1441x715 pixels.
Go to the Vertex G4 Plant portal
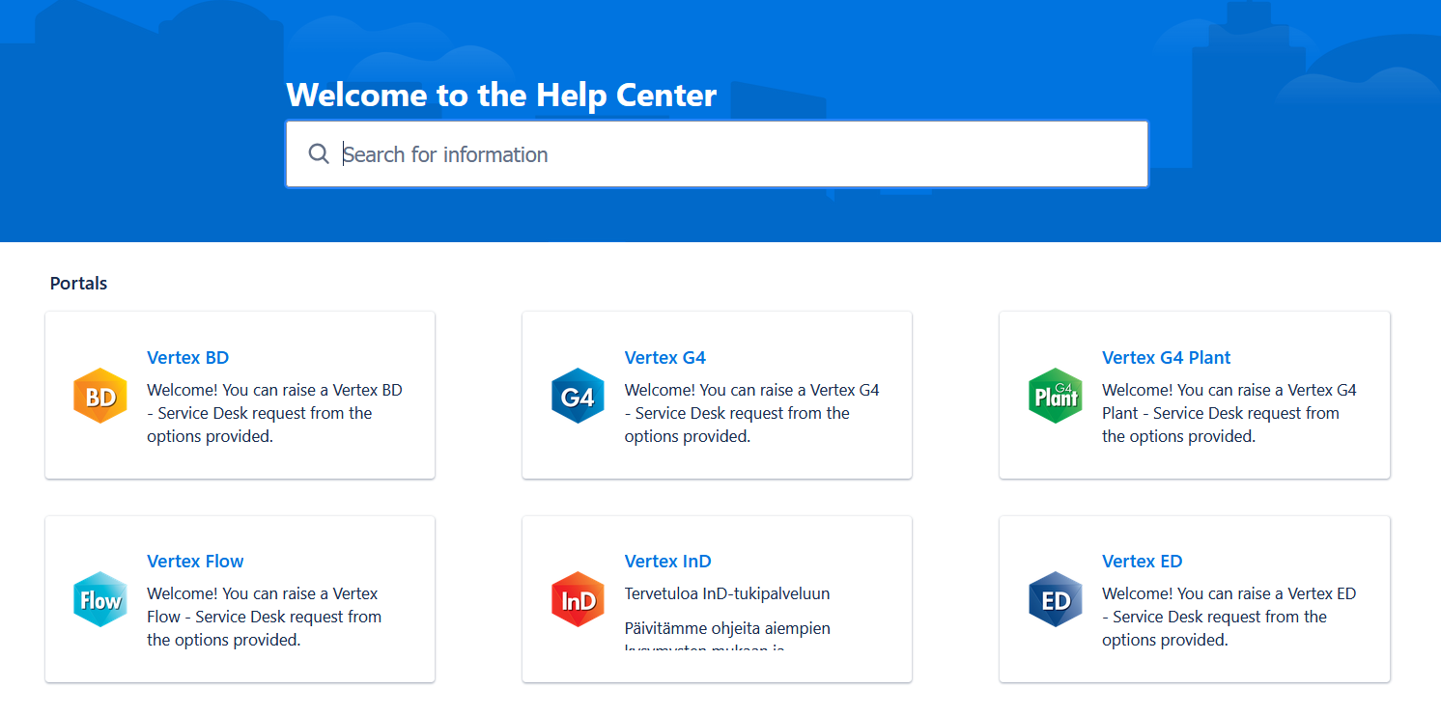pyautogui.click(x=1166, y=358)
